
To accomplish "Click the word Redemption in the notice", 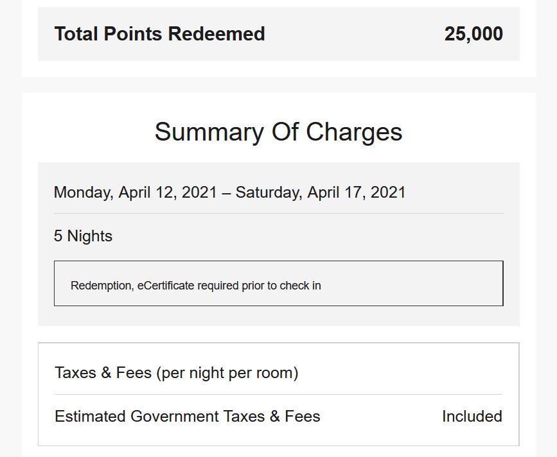I will [102, 286].
